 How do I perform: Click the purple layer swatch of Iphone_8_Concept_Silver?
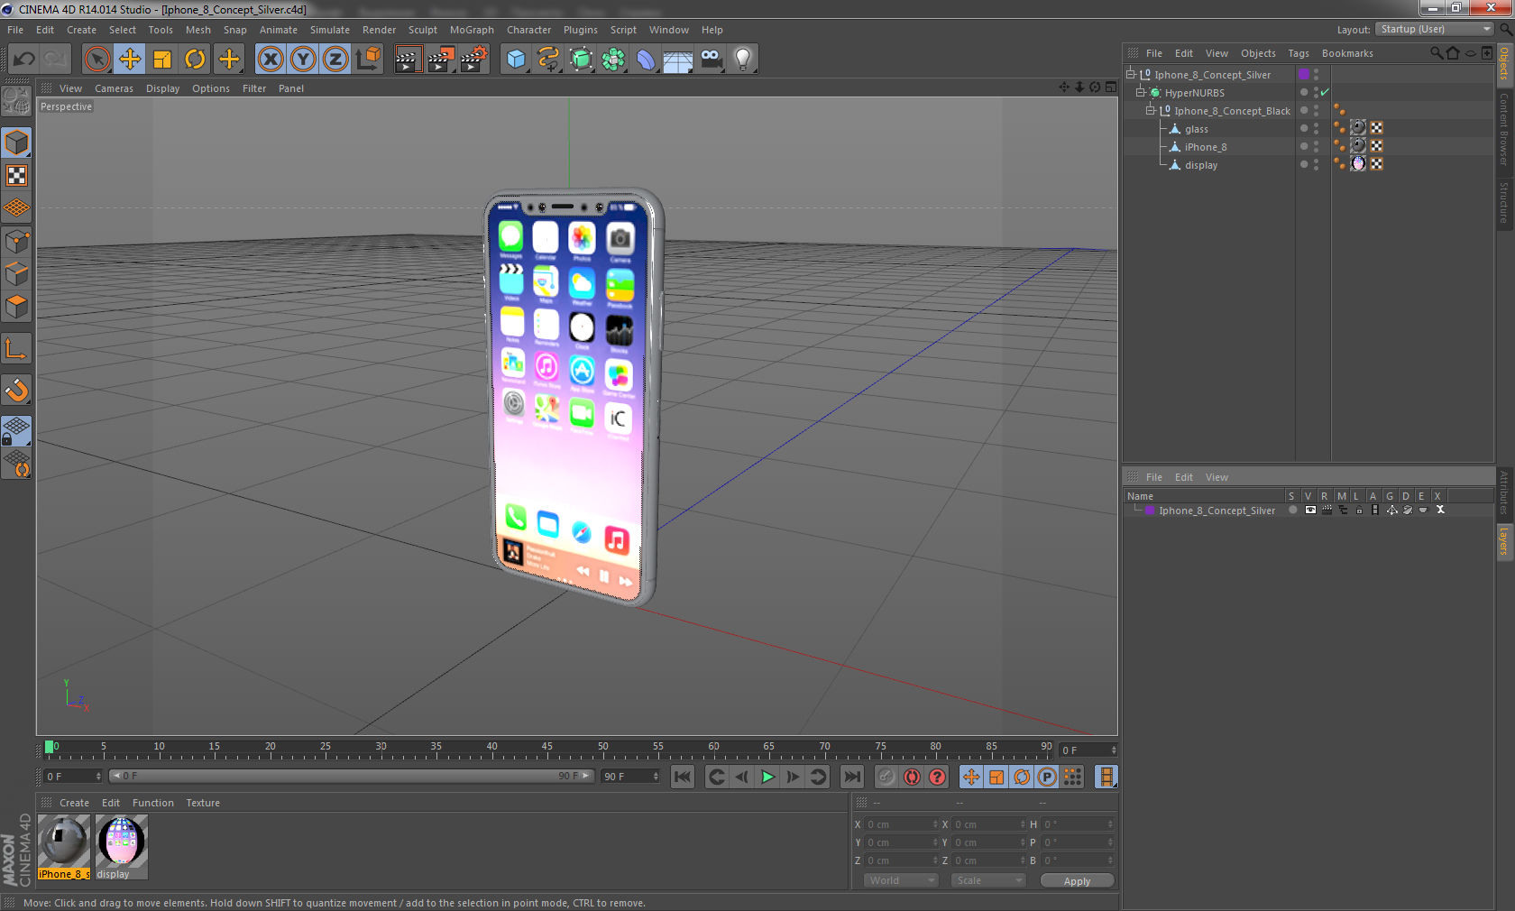coord(1303,74)
